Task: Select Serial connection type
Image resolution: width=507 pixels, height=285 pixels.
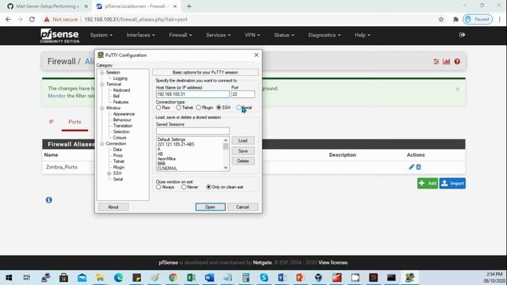Action: click(238, 108)
